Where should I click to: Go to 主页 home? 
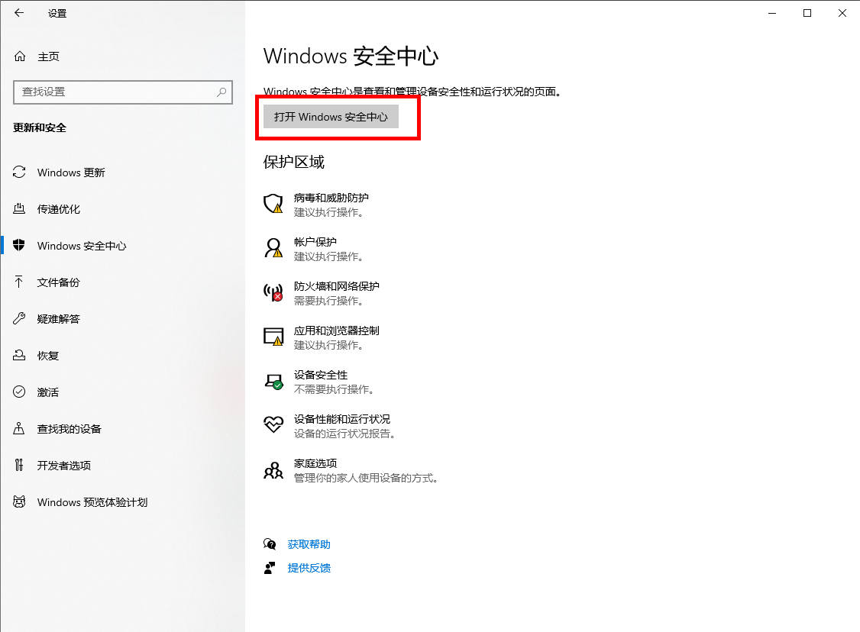pyautogui.click(x=48, y=56)
